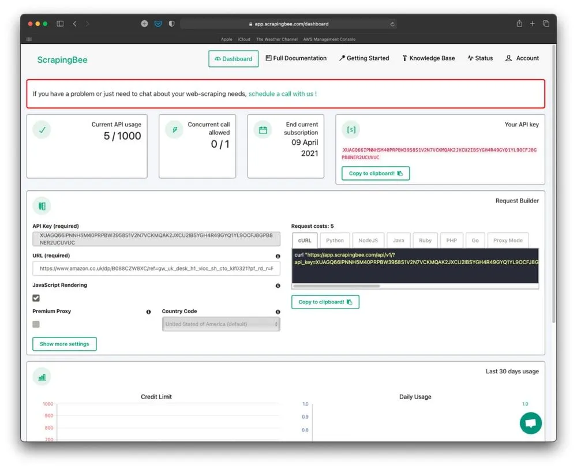Focus the Safari address bar
This screenshot has width=577, height=469.
click(x=288, y=24)
